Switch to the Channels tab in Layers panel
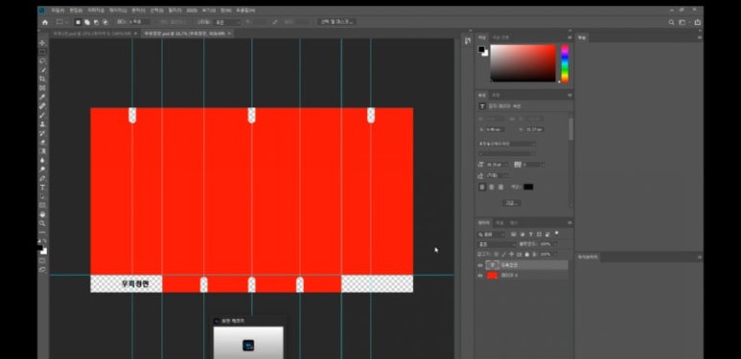 coord(500,223)
